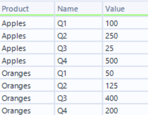Click the Oranges cell in the Q3 row
This screenshot has height=115, width=148.
coord(27,98)
